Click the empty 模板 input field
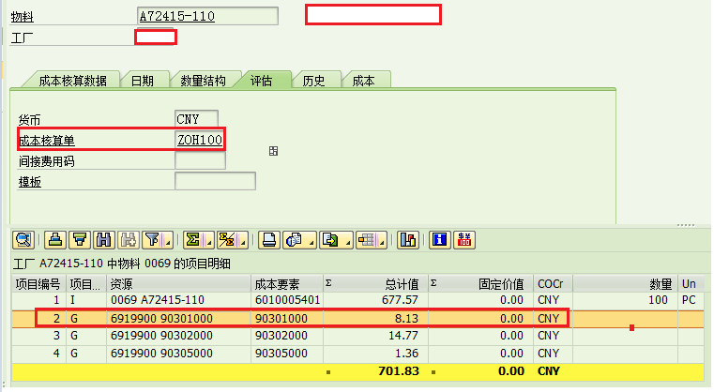This screenshot has height=392, width=714. pos(215,181)
